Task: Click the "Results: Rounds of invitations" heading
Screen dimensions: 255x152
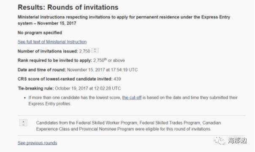Action: [x=68, y=7]
